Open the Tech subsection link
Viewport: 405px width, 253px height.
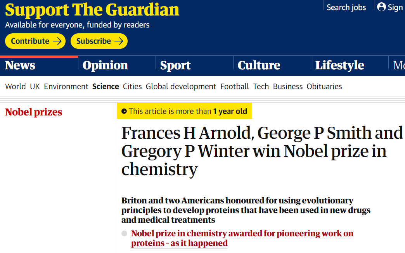261,86
